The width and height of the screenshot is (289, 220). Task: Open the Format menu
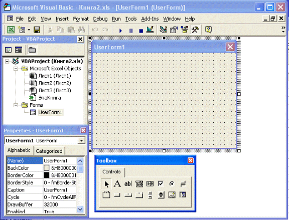(81, 19)
